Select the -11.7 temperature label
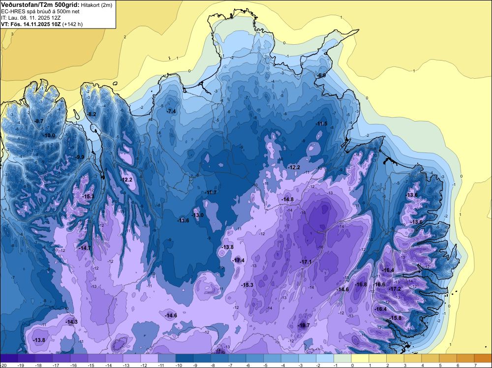 coord(211,192)
